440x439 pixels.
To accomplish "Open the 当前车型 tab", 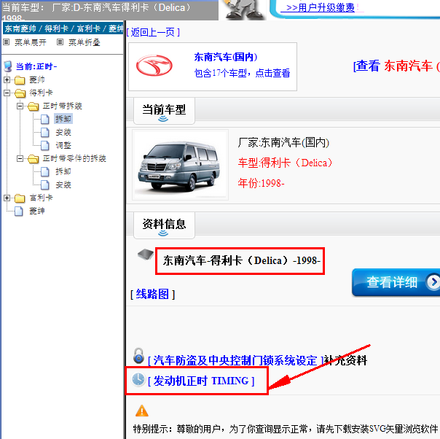I will click(x=164, y=111).
